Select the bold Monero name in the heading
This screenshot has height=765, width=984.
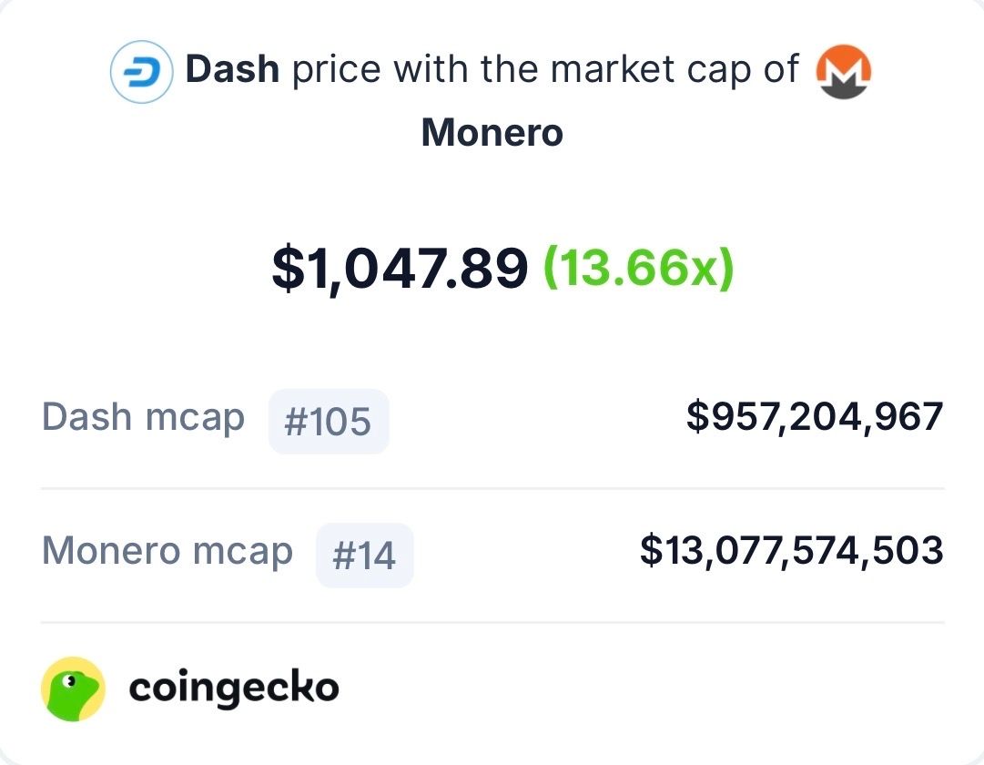[x=492, y=134]
